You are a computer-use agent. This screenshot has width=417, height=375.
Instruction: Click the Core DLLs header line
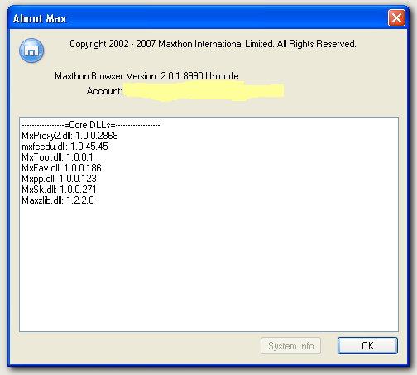click(x=91, y=125)
